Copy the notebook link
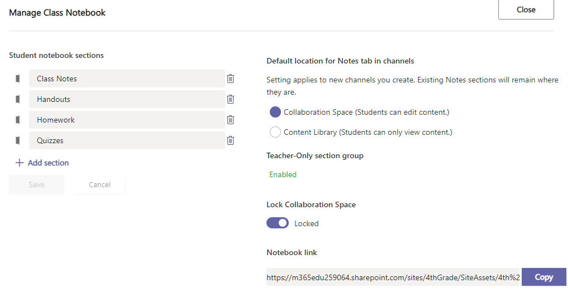Viewport: 568px width, 293px height. (543, 277)
